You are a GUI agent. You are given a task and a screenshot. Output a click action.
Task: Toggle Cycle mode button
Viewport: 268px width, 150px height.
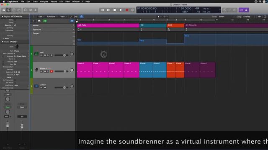(x=132, y=10)
